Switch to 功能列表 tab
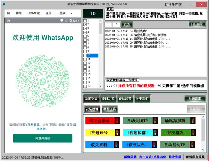This screenshot has width=209, height=161. (x=91, y=99)
